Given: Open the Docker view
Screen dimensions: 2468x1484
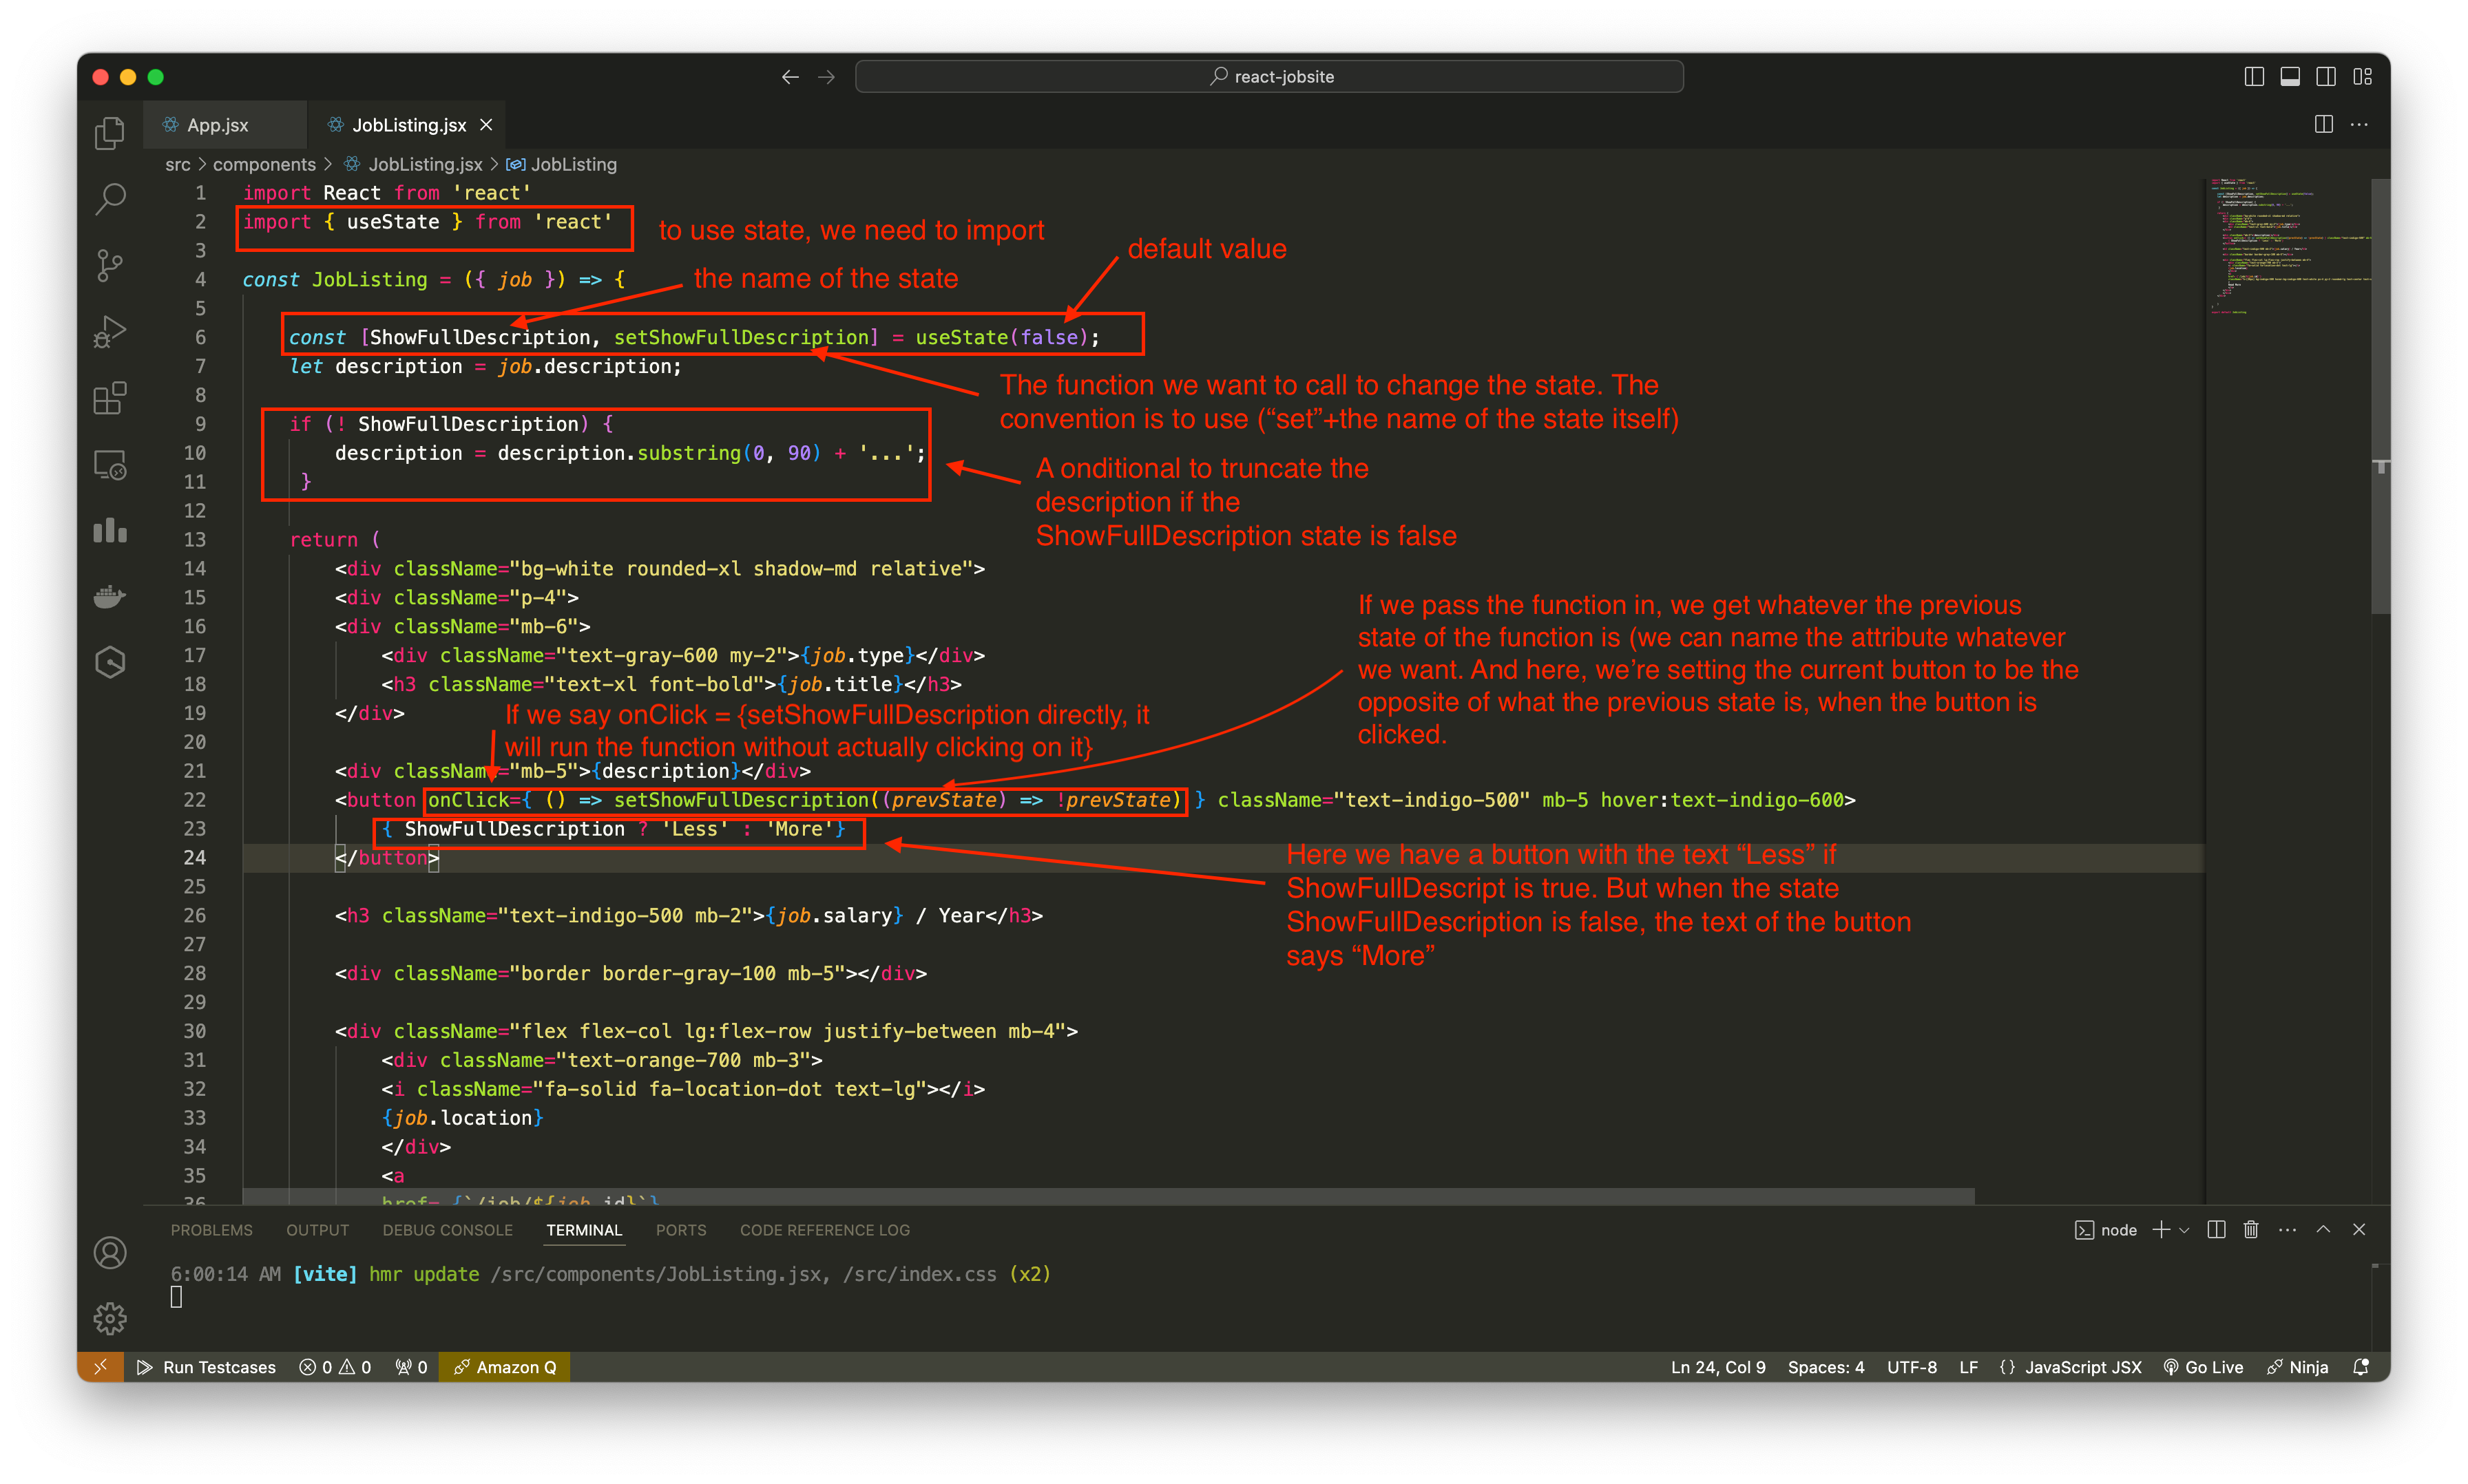Looking at the screenshot, I should coord(110,596).
